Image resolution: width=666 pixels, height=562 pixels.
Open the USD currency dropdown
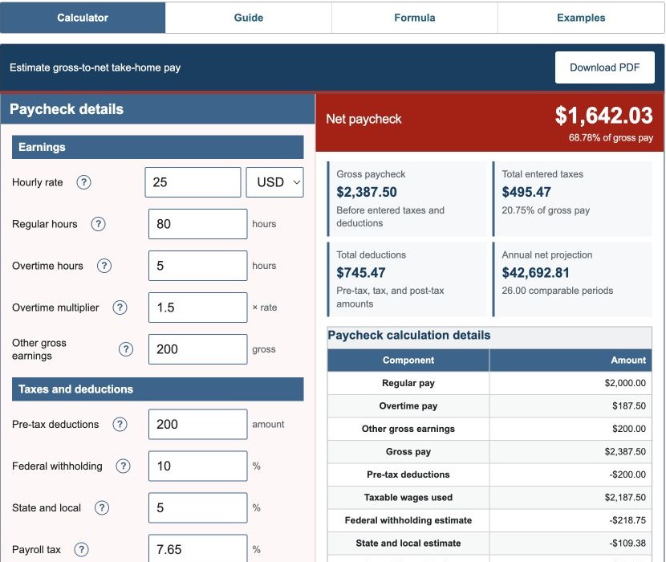tap(274, 182)
